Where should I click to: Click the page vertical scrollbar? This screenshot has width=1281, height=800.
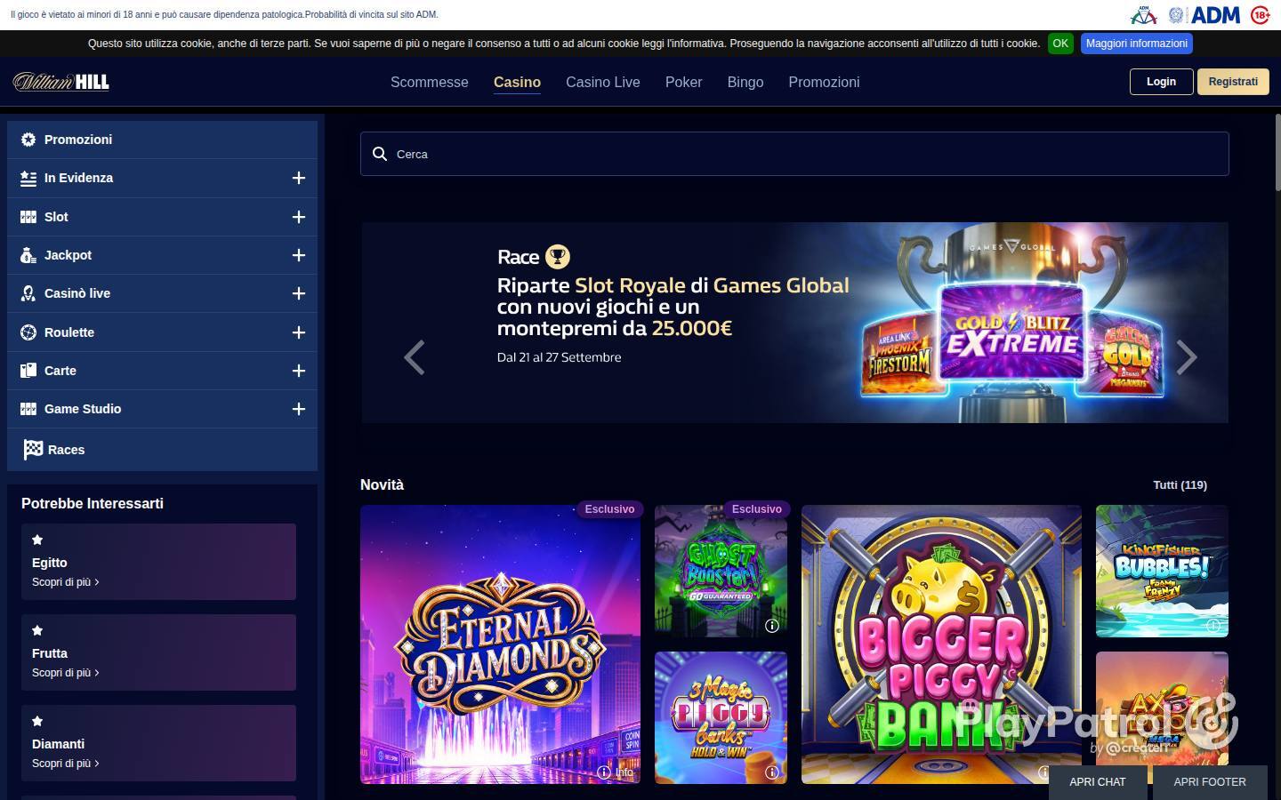[1277, 151]
